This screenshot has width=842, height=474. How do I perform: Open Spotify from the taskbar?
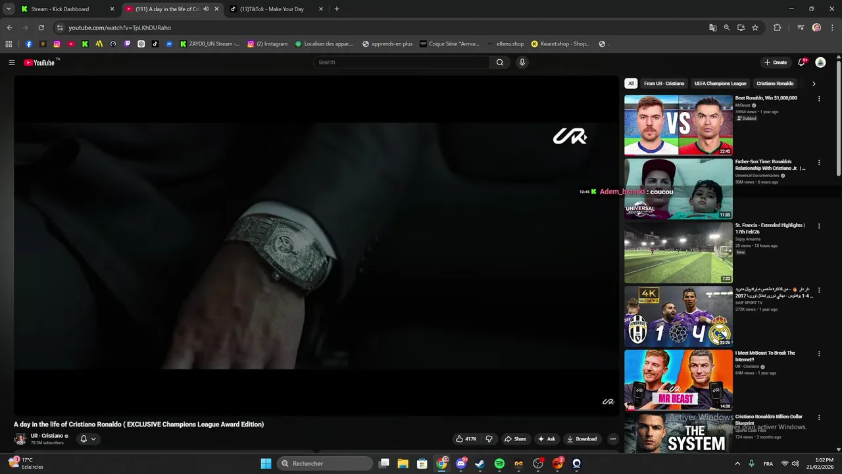pos(499,463)
